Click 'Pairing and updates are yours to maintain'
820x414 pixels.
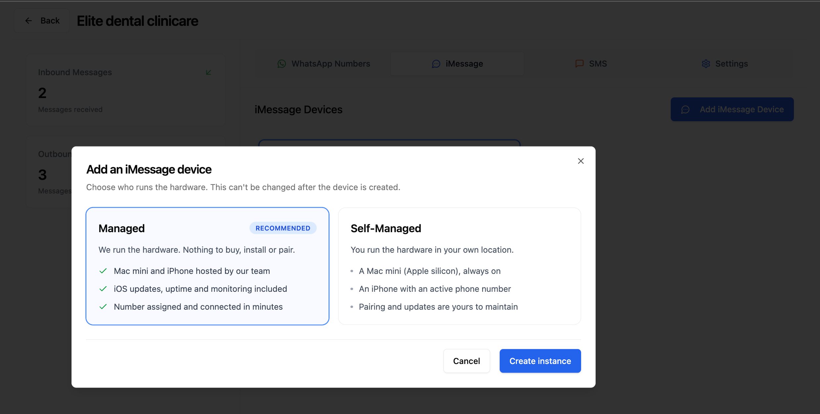tap(438, 307)
